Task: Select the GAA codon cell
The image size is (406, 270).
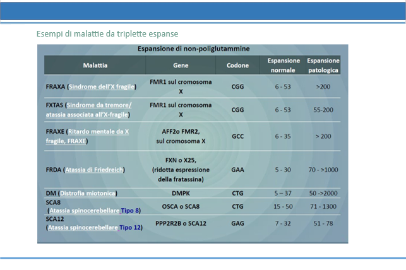Action: [237, 170]
